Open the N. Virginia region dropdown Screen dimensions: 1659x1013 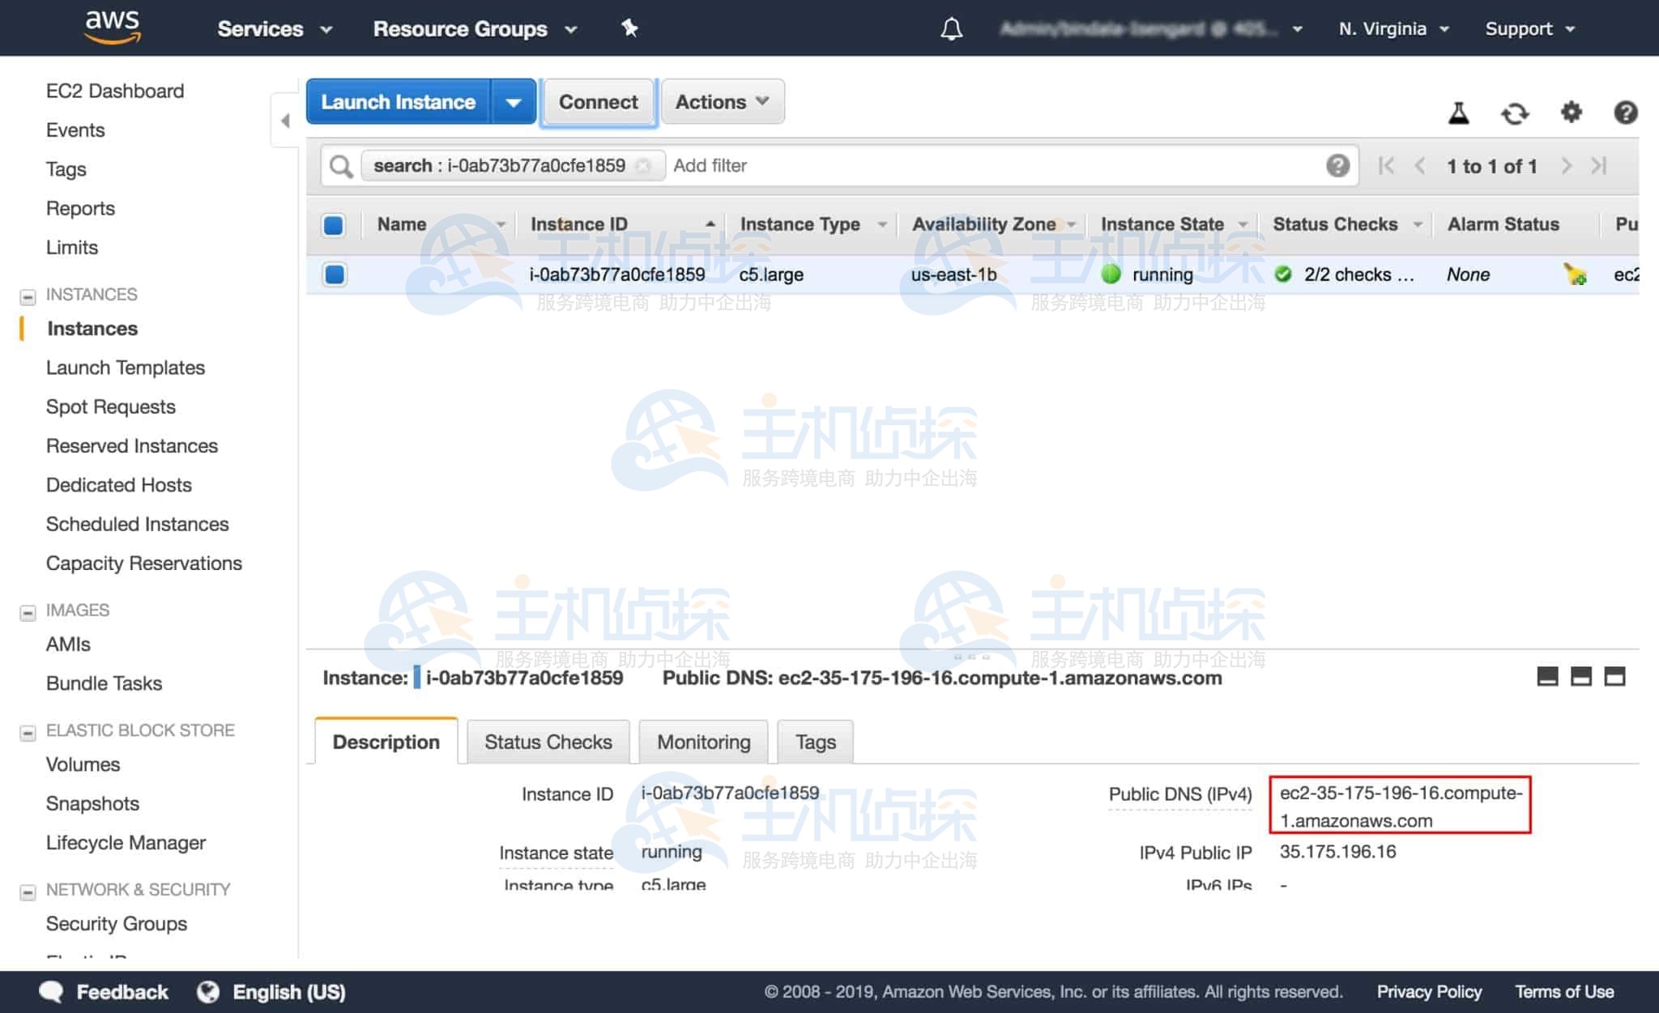[x=1392, y=28]
